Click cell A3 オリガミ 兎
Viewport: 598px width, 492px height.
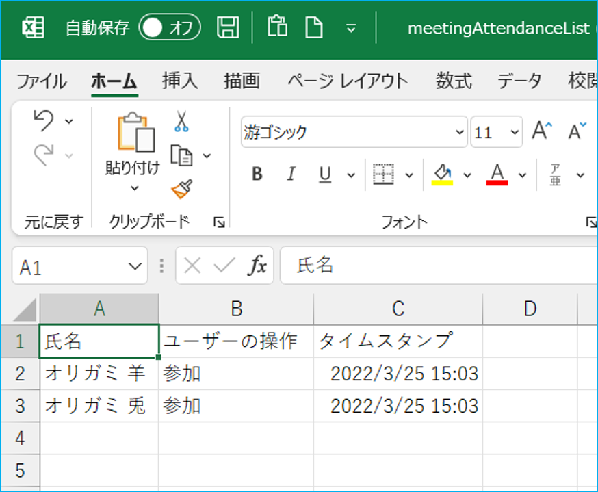99,406
